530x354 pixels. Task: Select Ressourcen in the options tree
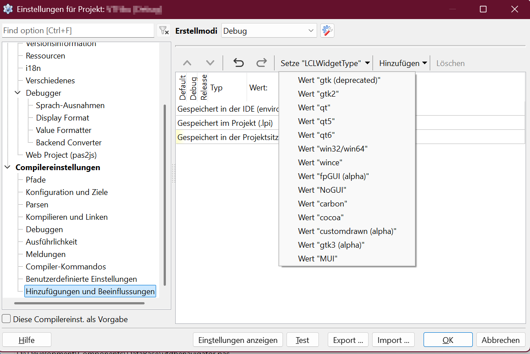45,56
